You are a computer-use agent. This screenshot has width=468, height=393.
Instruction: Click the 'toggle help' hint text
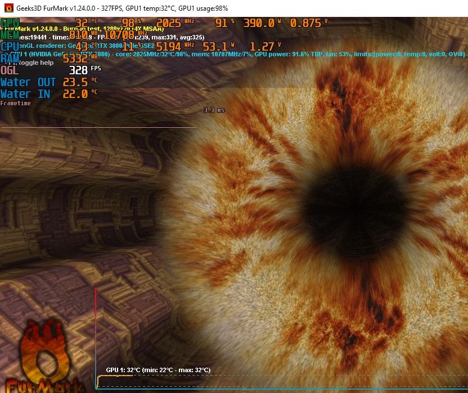36,62
